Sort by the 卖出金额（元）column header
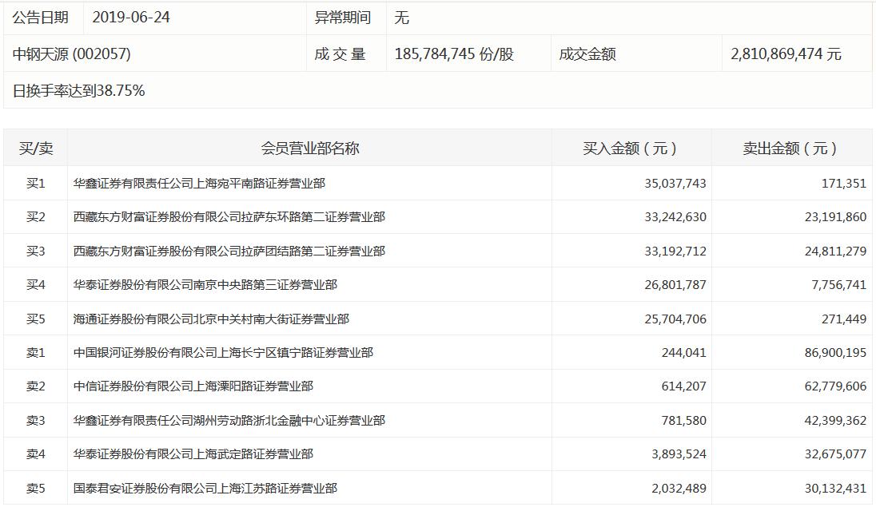This screenshot has height=507, width=876. [x=791, y=149]
